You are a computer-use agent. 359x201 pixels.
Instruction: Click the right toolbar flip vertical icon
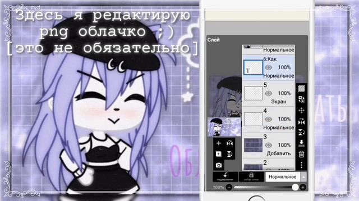(301, 132)
